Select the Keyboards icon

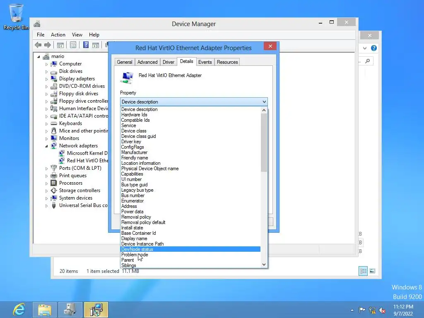pos(54,123)
